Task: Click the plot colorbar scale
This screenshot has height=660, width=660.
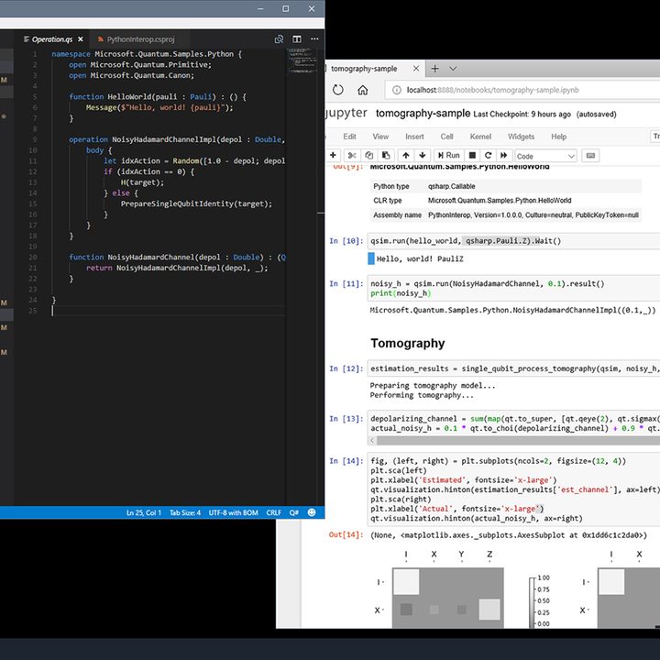Action: coord(532,602)
